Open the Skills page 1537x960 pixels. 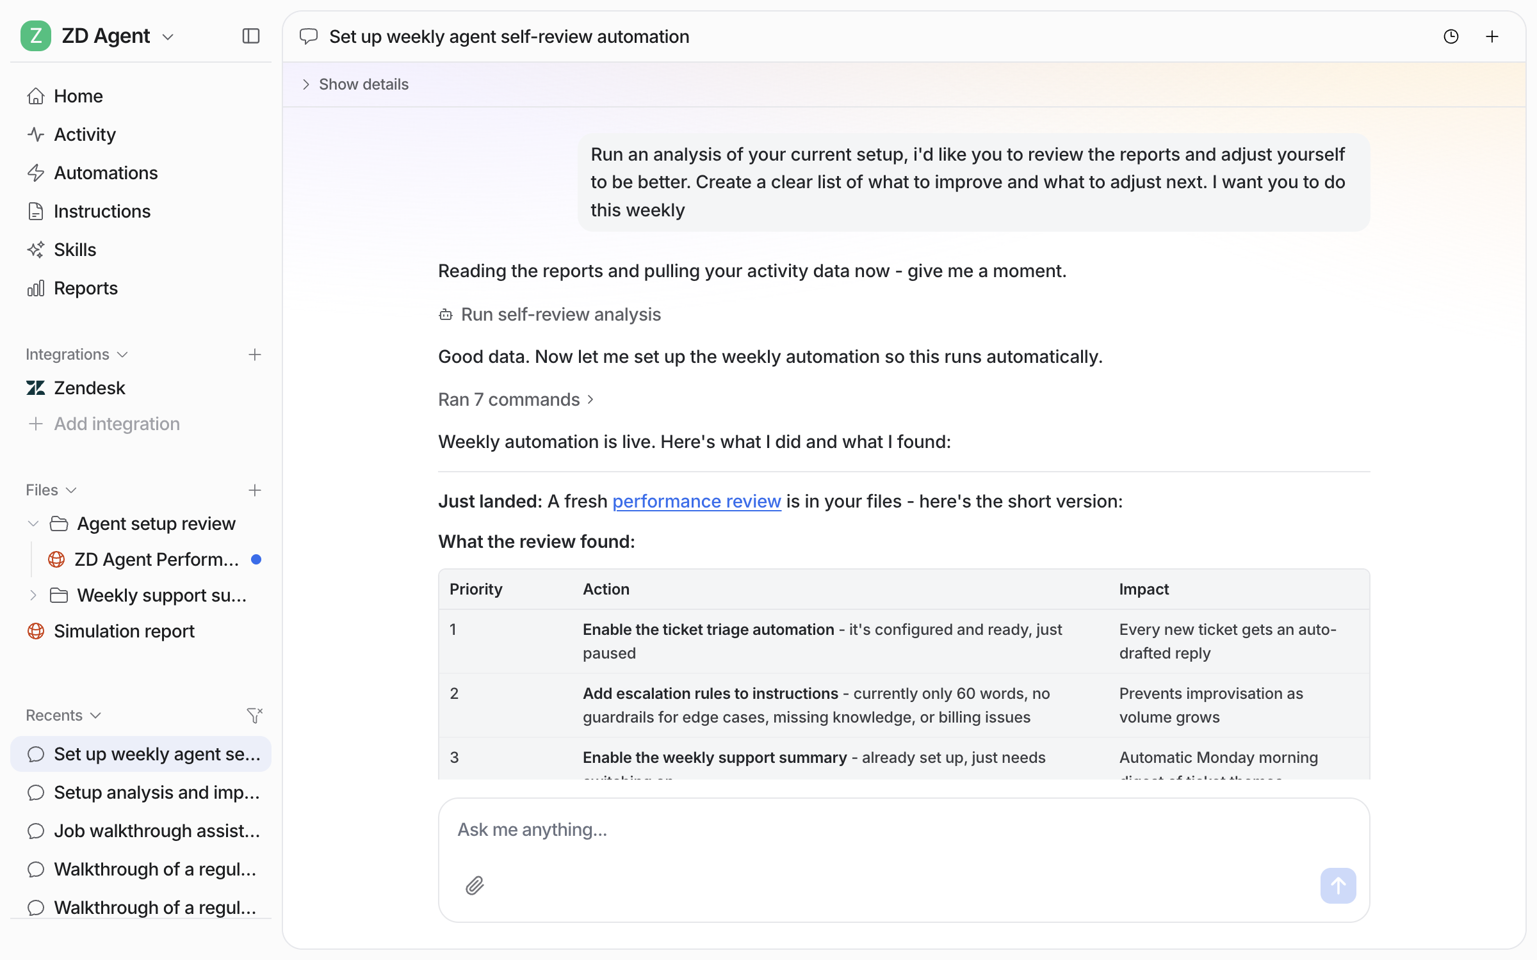[141, 250]
